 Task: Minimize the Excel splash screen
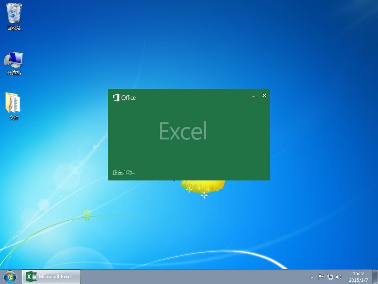(x=253, y=96)
